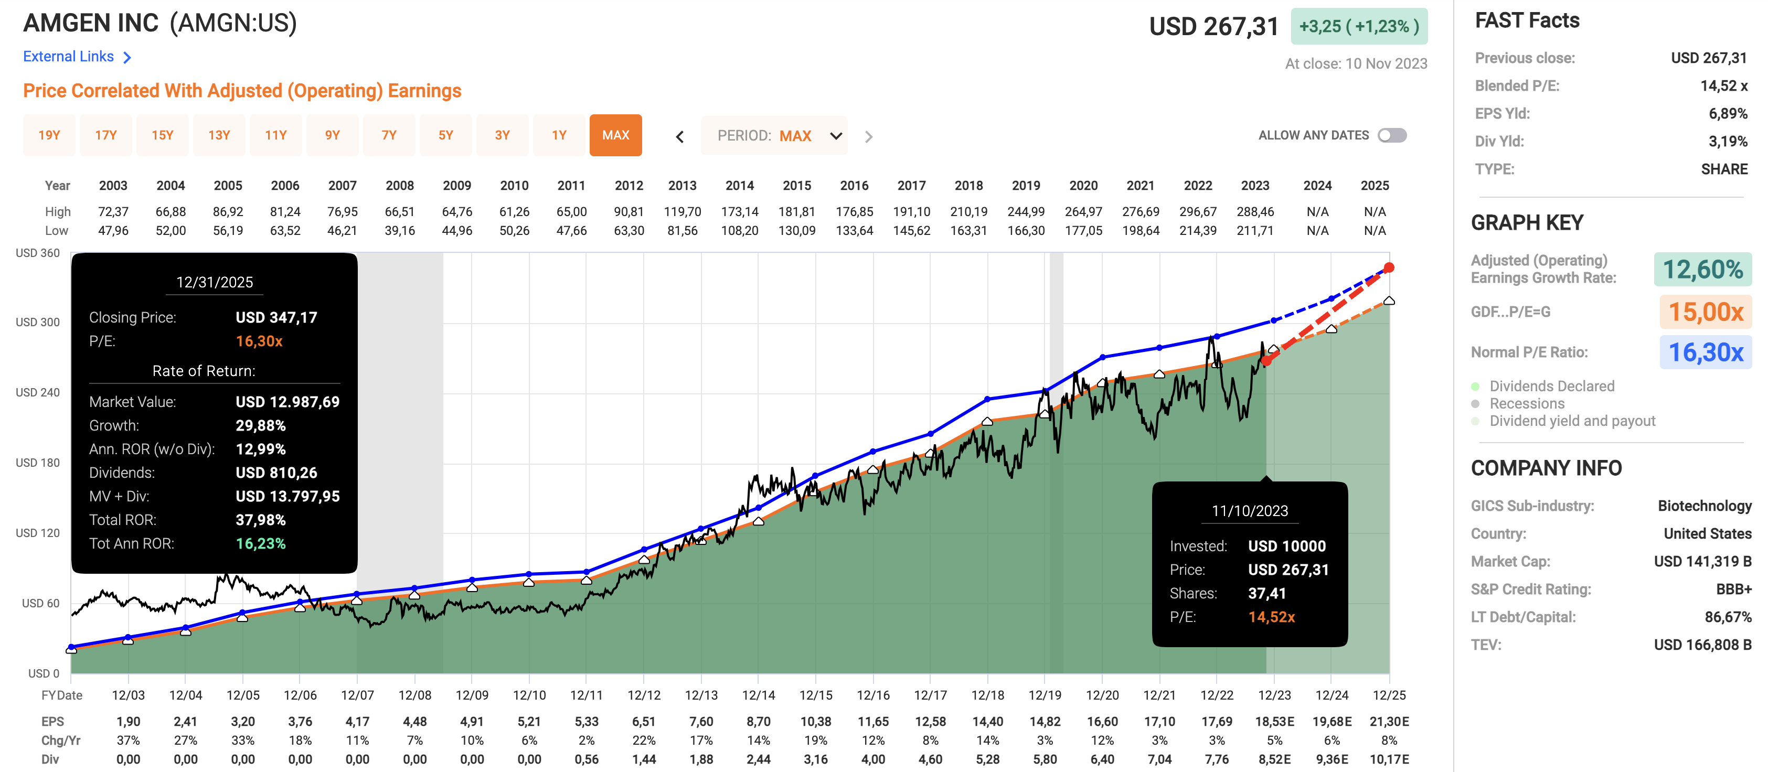The height and width of the screenshot is (772, 1768).
Task: Click the 12/31/2025 Rate of Return panel
Action: tap(214, 412)
